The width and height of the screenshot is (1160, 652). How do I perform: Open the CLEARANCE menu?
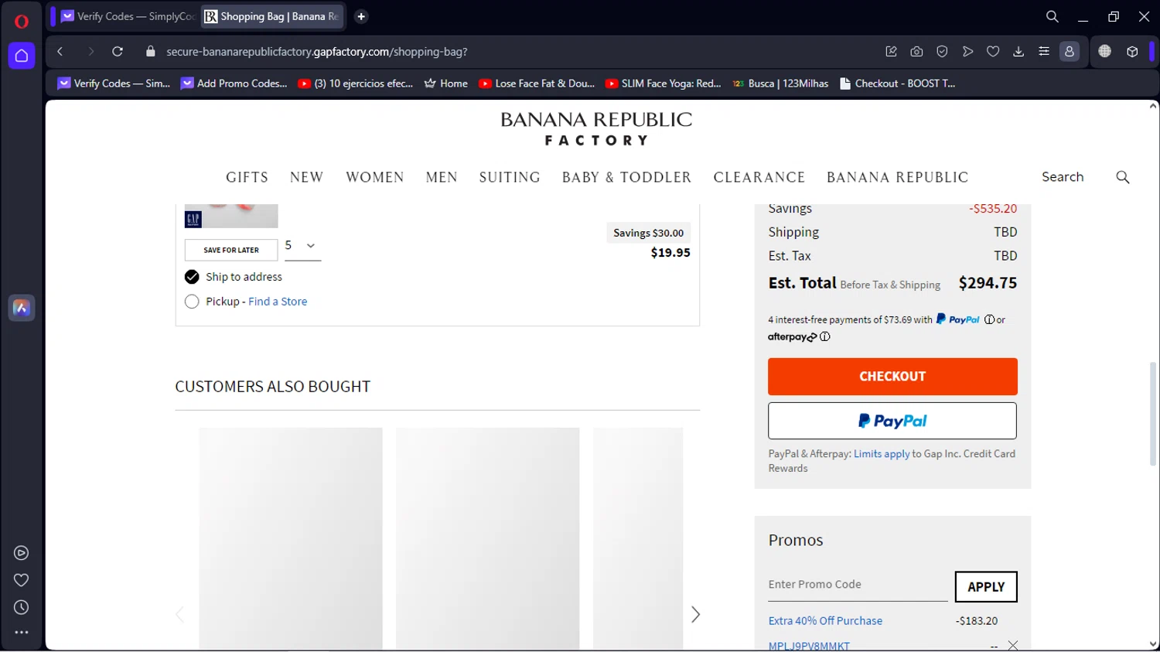[759, 177]
